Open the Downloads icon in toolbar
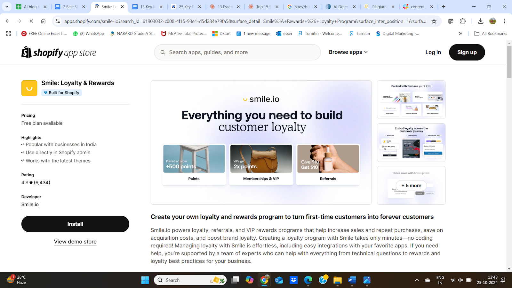The width and height of the screenshot is (512, 288). (480, 21)
